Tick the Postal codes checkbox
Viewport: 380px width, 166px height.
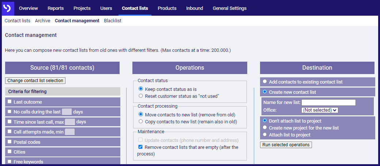(x=10, y=142)
